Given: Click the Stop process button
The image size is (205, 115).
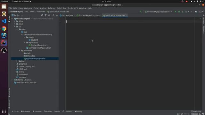Looking at the screenshot, I should [192, 11].
